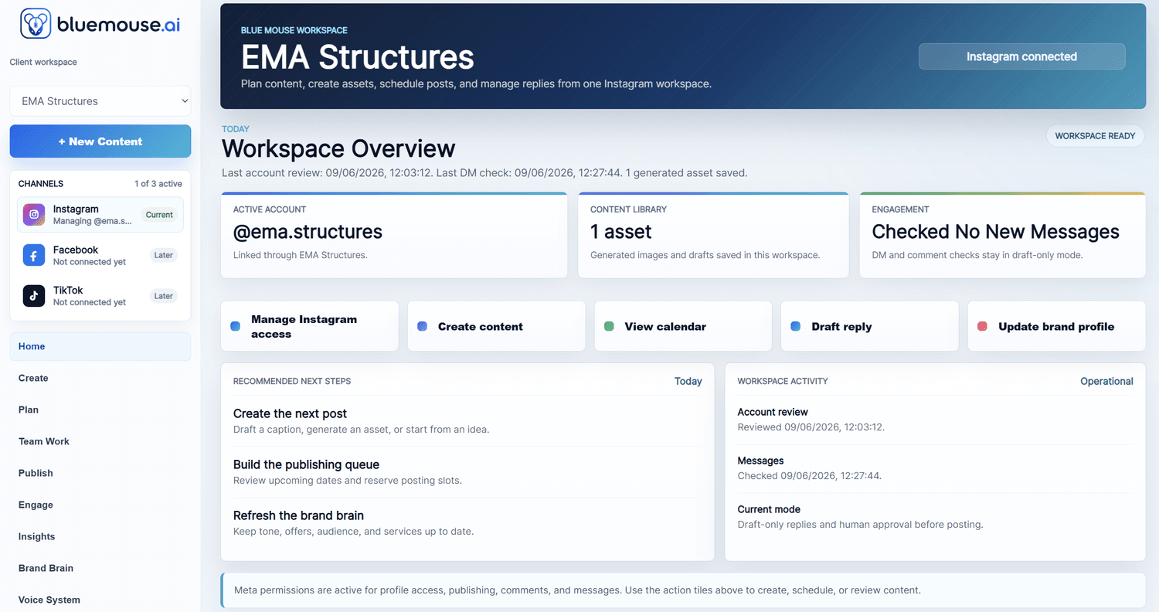This screenshot has width=1159, height=612.
Task: Click the Meta permissions notice banner
Action: tap(683, 590)
